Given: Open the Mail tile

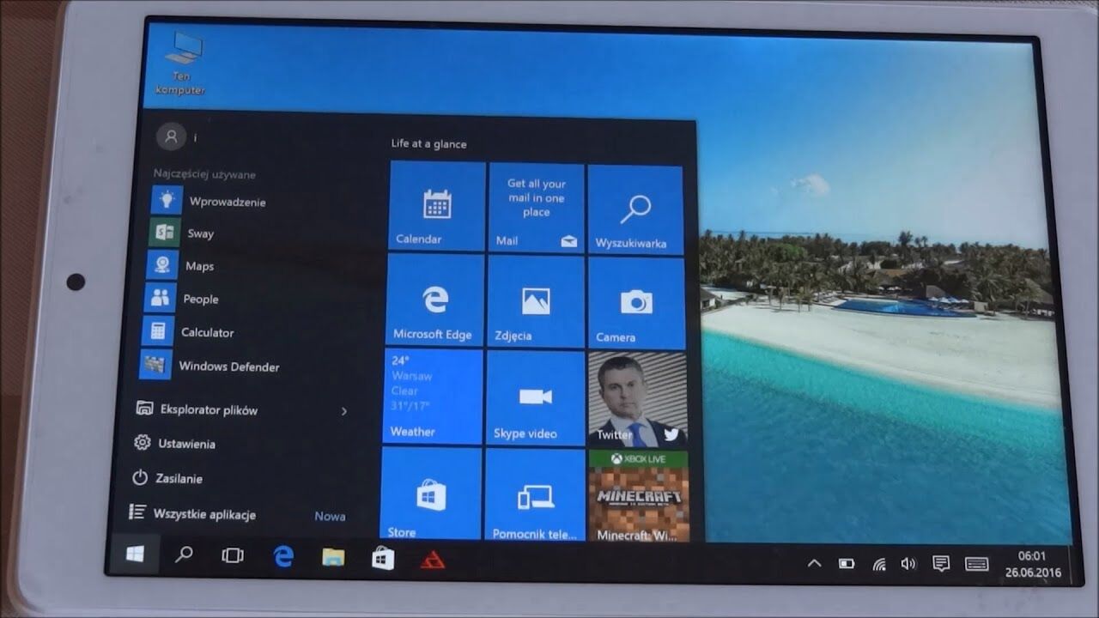Looking at the screenshot, I should tap(536, 208).
